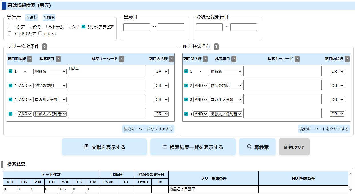The image size is (355, 194).
Task: Click 検索結果一覧を表示する button
Action: coord(193,147)
